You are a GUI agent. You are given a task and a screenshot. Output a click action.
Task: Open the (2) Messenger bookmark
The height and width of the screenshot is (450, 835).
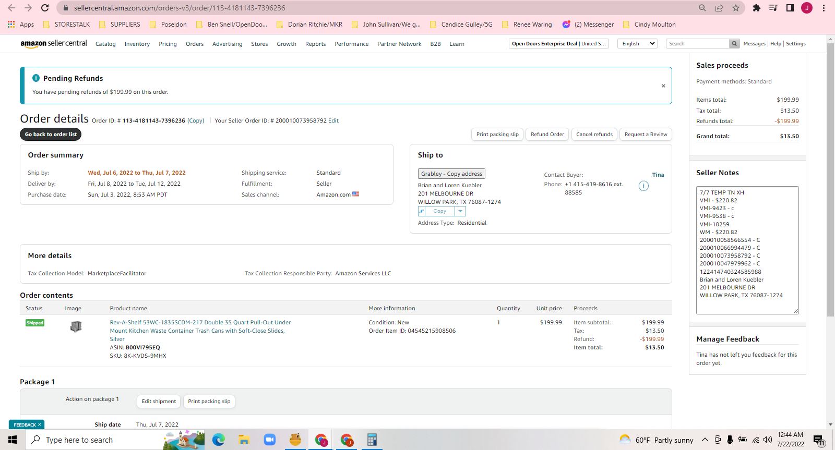(588, 25)
